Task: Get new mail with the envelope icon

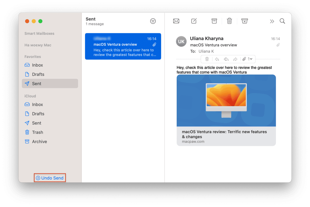Action: click(x=176, y=21)
